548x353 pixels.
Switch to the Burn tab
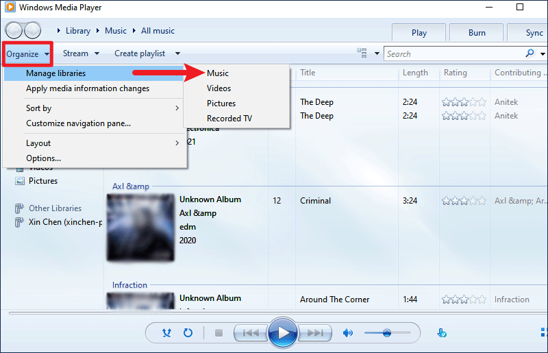(477, 33)
